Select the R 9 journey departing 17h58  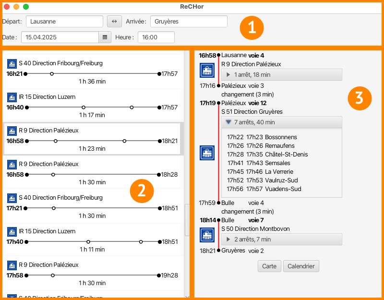click(x=92, y=273)
